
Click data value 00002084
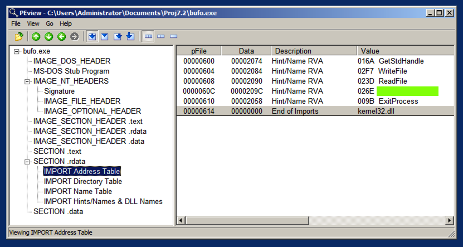click(x=247, y=71)
